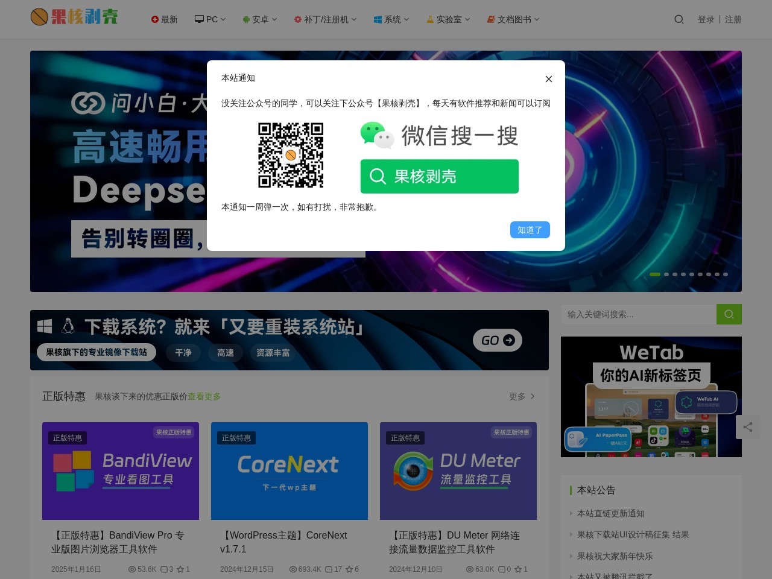
Task: Open the DU Meter post title
Action: [455, 542]
